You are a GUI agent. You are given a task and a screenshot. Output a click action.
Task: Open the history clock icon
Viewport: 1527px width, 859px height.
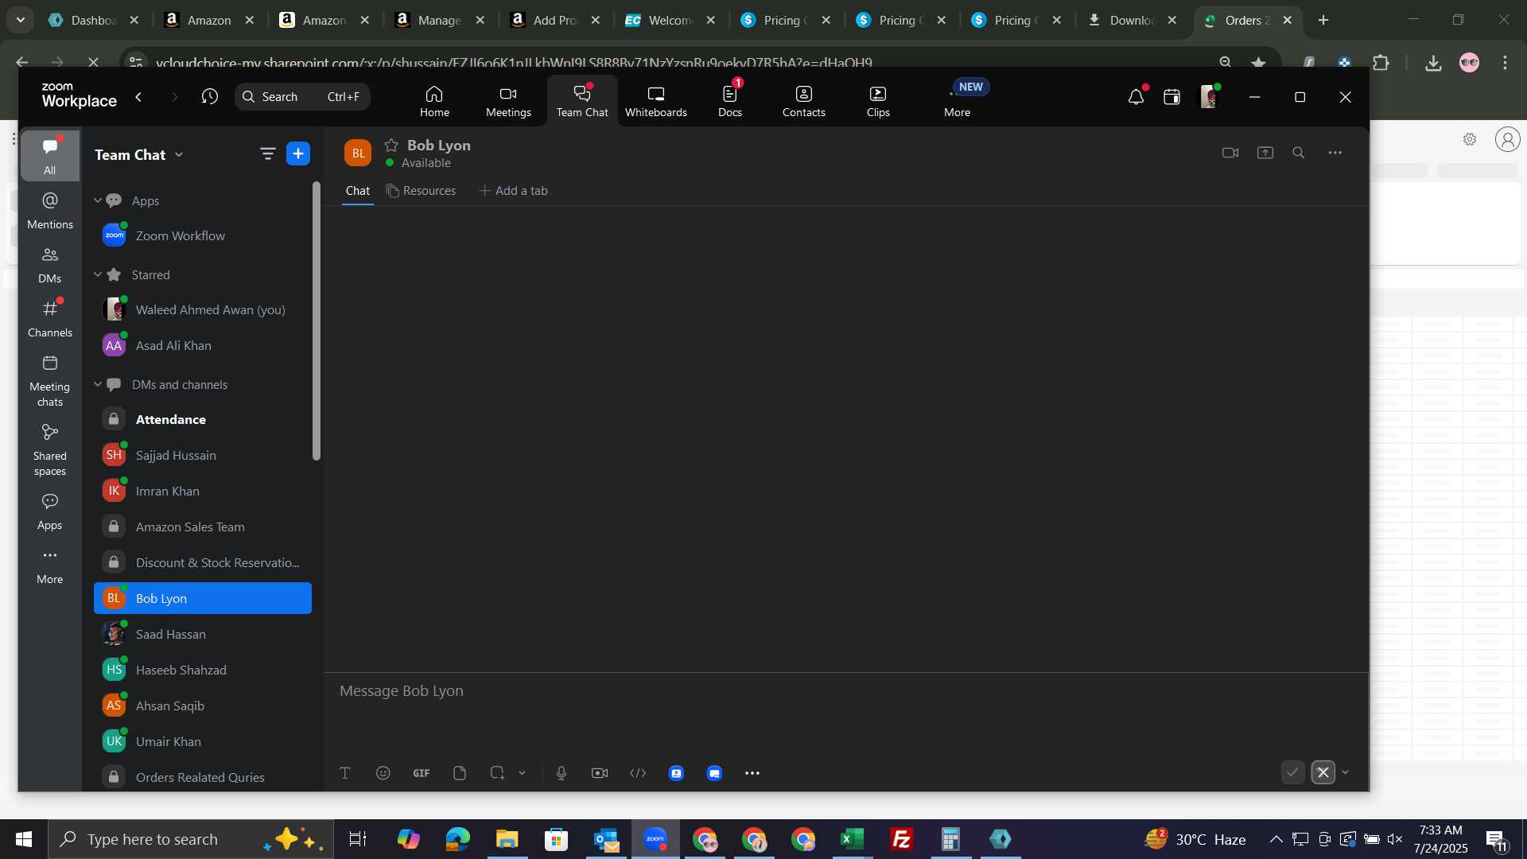pyautogui.click(x=210, y=97)
